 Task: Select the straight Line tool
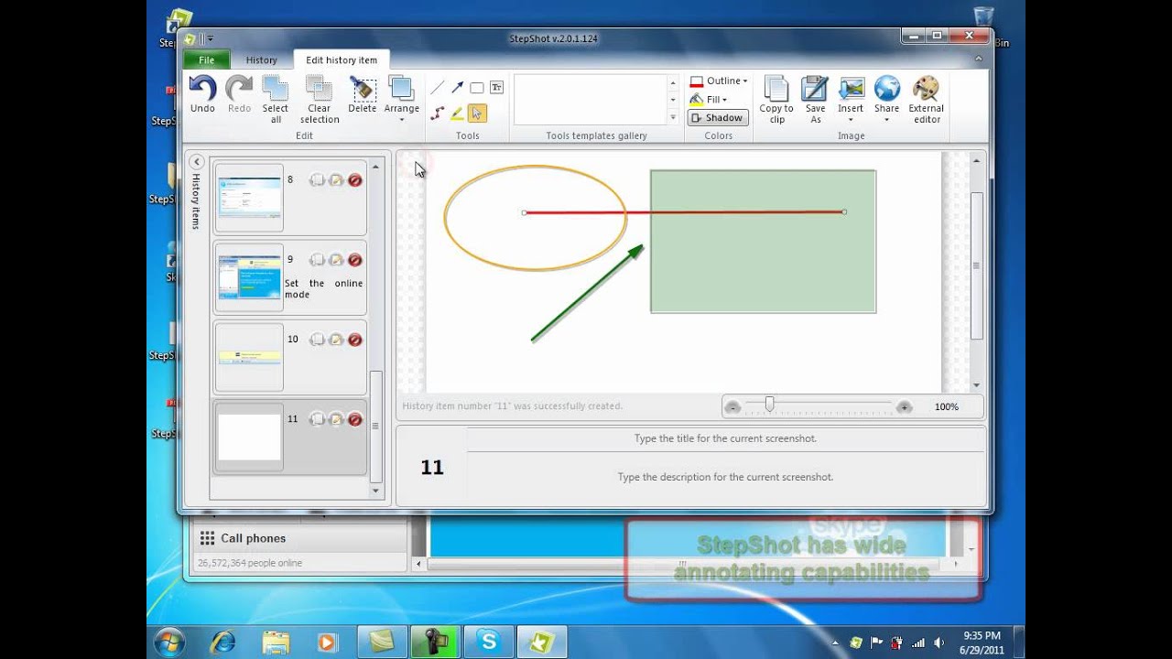point(438,88)
